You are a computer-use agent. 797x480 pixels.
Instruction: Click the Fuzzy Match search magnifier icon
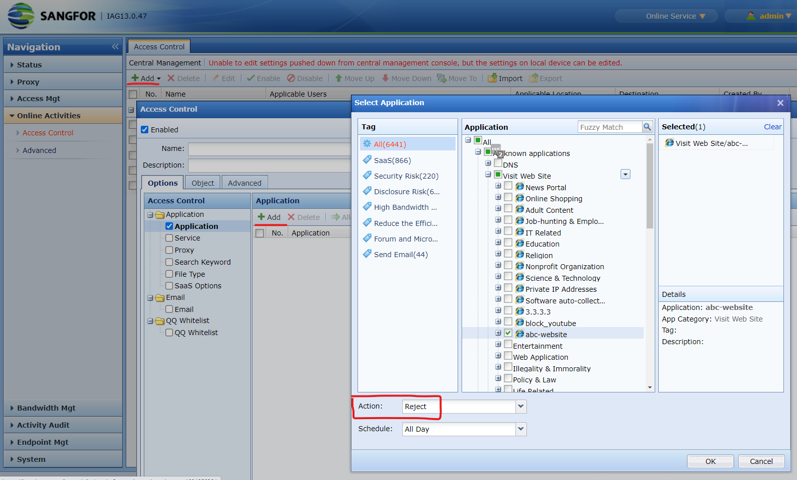point(647,127)
